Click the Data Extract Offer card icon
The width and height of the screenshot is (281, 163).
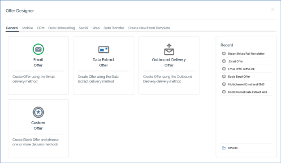click(104, 49)
